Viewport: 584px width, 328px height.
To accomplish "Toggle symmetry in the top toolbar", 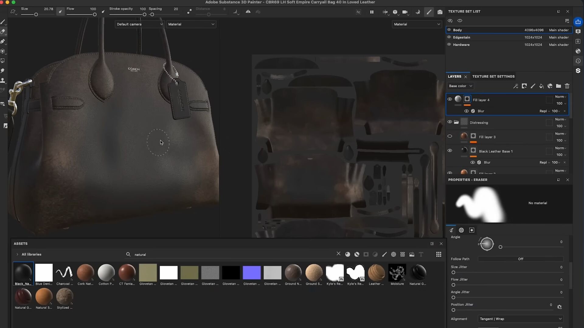I will click(x=248, y=12).
